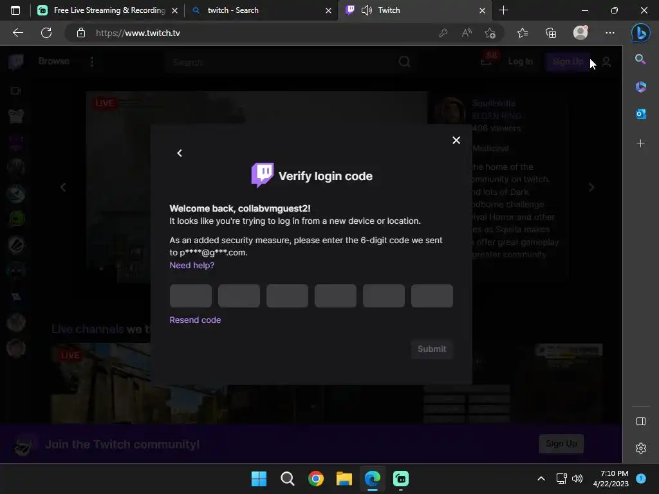The width and height of the screenshot is (659, 494).
Task: Show the previous featured stream
Action: (x=63, y=187)
